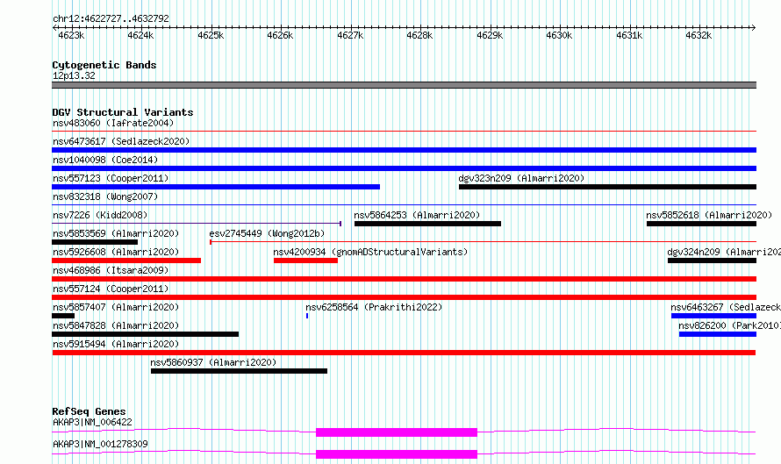Open the nsv7226 (Kidd2008) variant label
The width and height of the screenshot is (781, 464).
100,215
